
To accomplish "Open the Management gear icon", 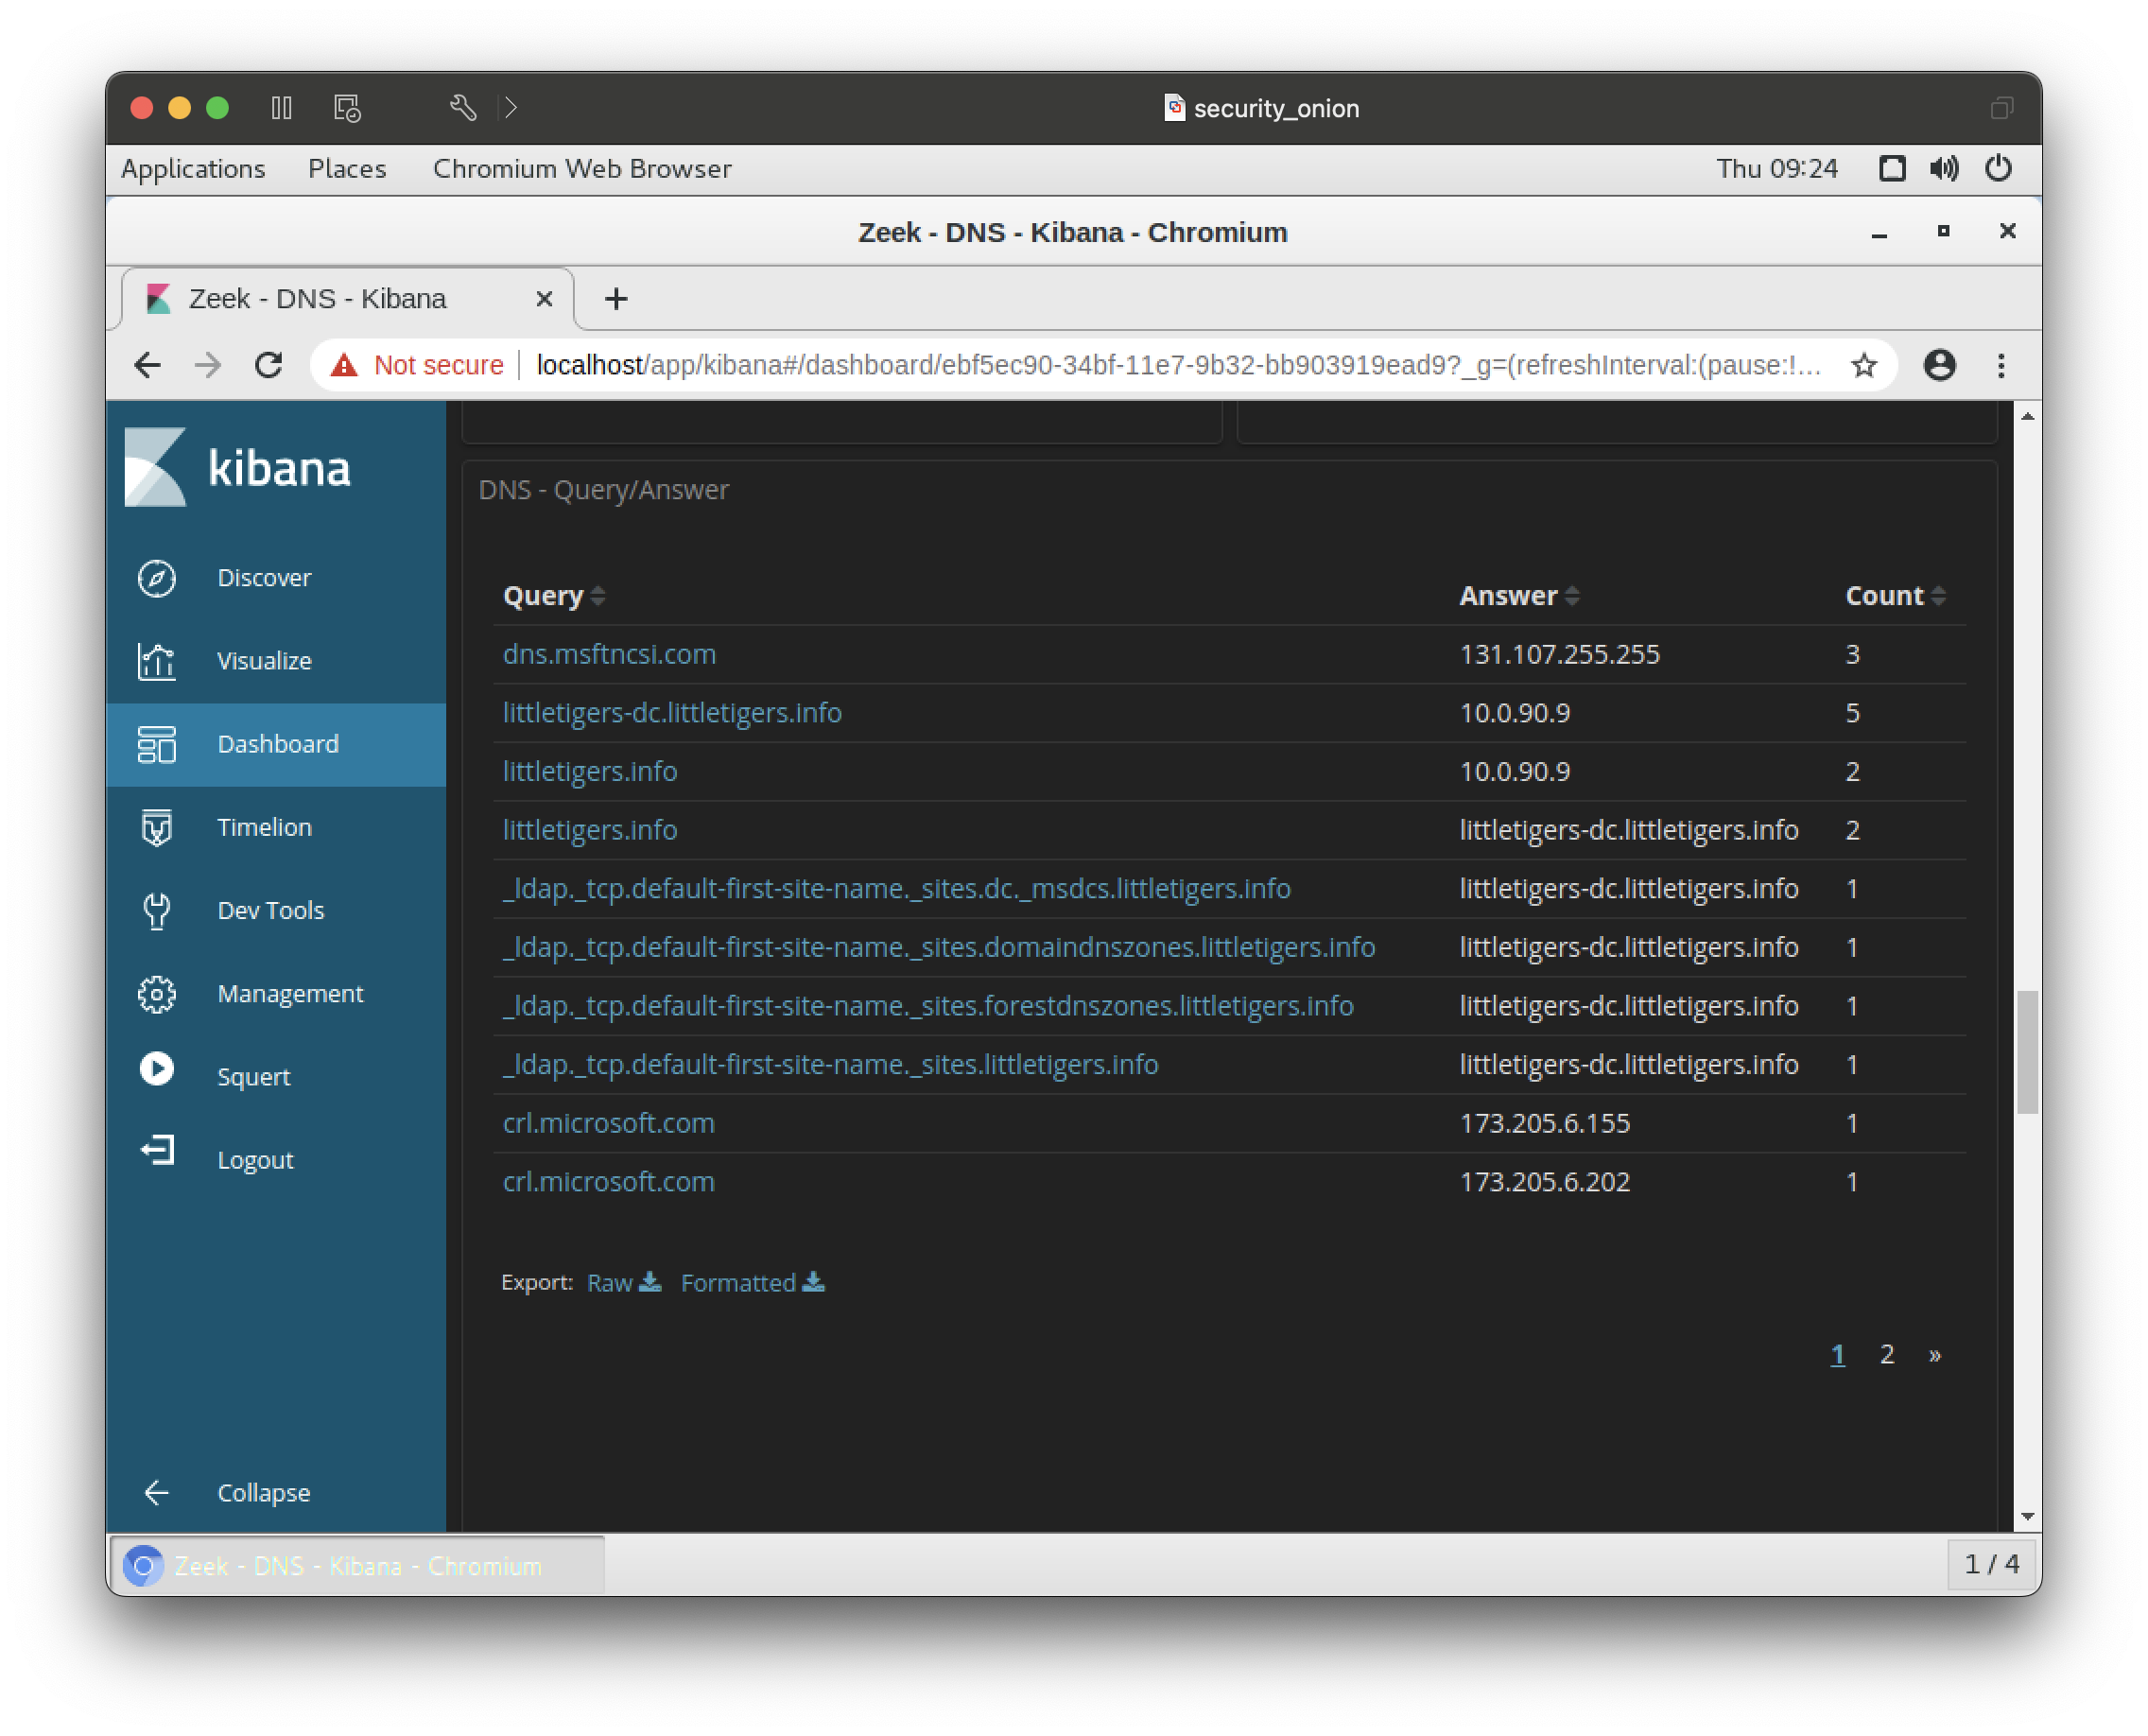I will pyautogui.click(x=157, y=993).
